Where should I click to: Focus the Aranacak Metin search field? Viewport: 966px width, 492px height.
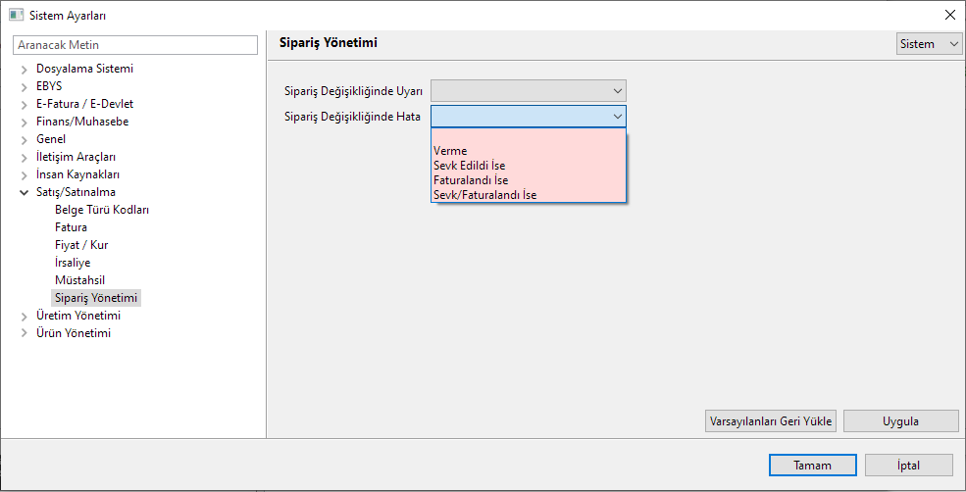tap(135, 45)
